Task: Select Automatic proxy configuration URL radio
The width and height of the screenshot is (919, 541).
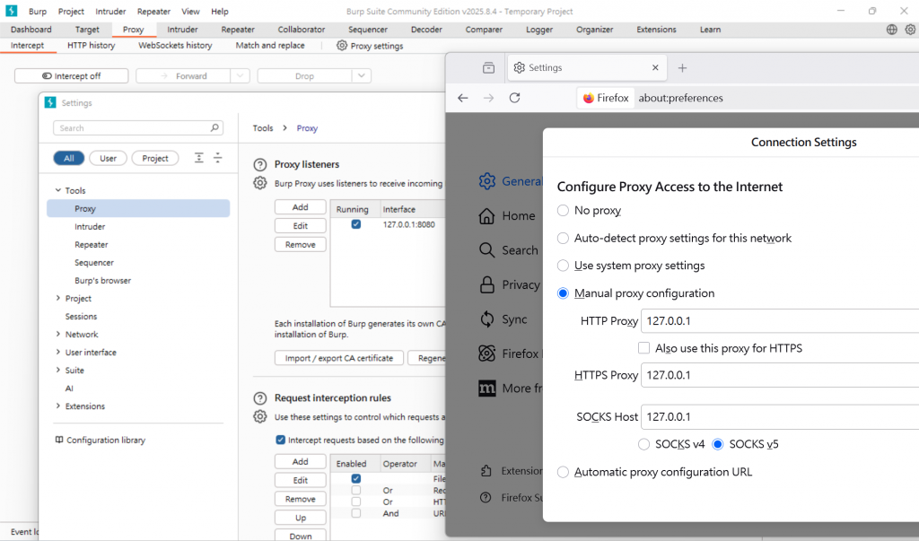Action: (x=563, y=472)
